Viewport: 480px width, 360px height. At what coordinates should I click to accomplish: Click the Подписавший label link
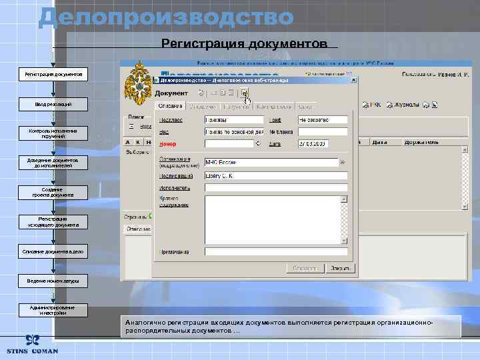coord(176,176)
